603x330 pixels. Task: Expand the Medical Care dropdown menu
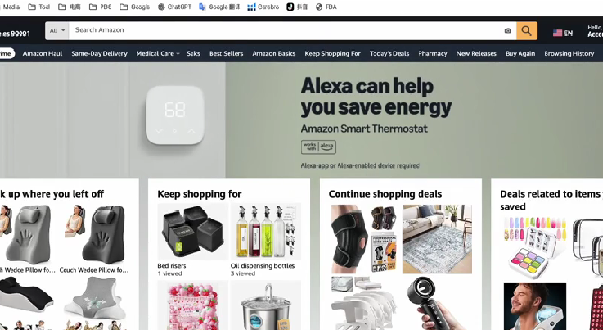(x=158, y=53)
